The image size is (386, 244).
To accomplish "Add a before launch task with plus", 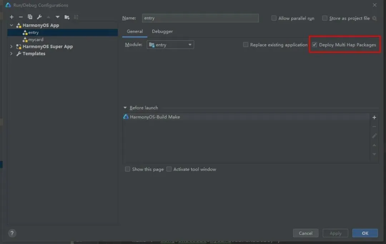I will (x=374, y=117).
